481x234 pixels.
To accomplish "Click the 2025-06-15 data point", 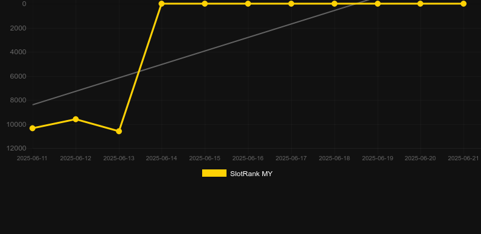I will pyautogui.click(x=205, y=4).
